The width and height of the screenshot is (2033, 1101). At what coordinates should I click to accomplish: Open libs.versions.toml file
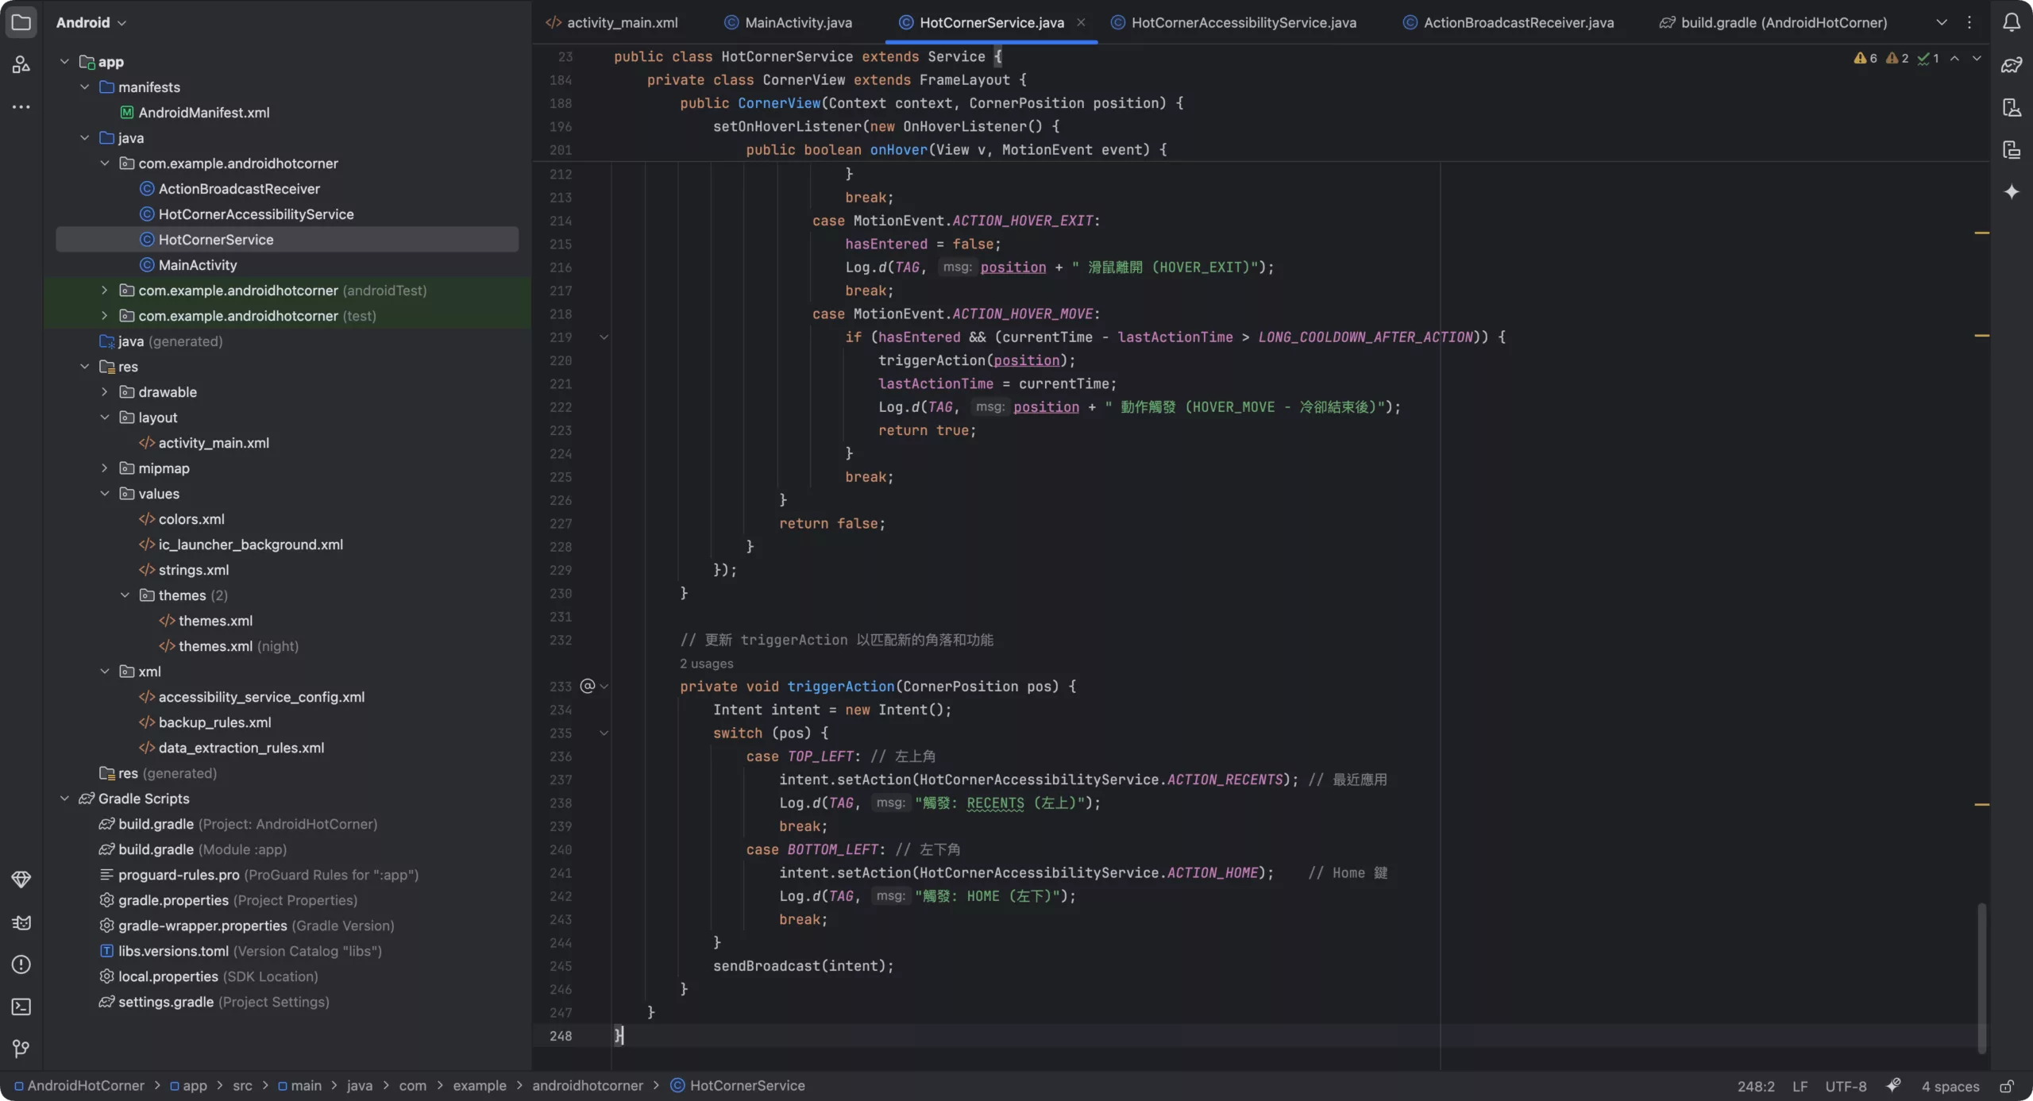pos(241,950)
